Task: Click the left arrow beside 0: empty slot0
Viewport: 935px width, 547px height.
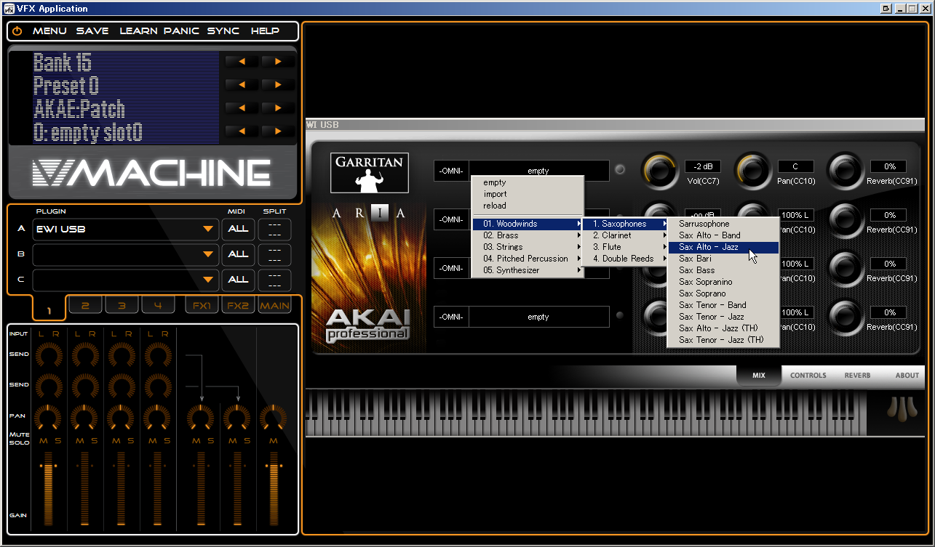Action: (x=242, y=131)
